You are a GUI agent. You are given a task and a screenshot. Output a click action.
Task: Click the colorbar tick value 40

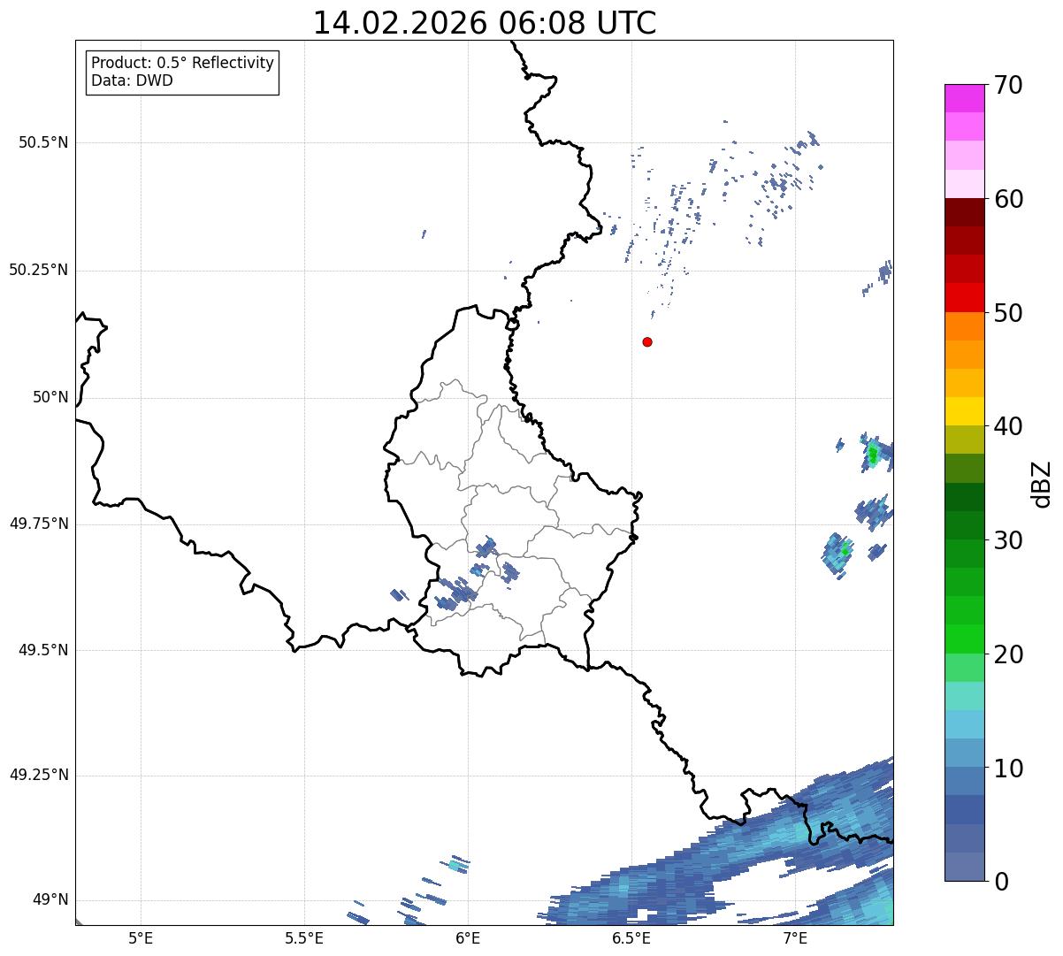point(1008,426)
